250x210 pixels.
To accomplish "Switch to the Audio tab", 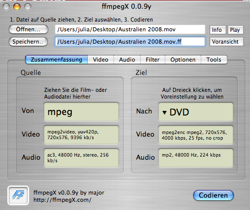I will [x=127, y=60].
